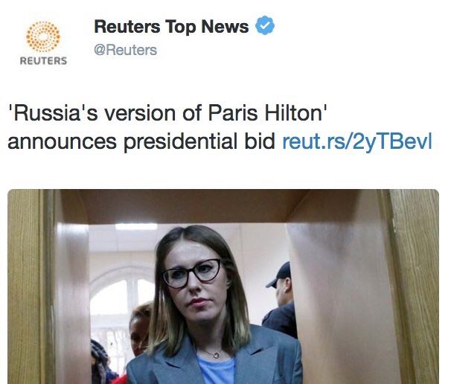Click the tweet headline text
451x384 pixels.
(220, 127)
